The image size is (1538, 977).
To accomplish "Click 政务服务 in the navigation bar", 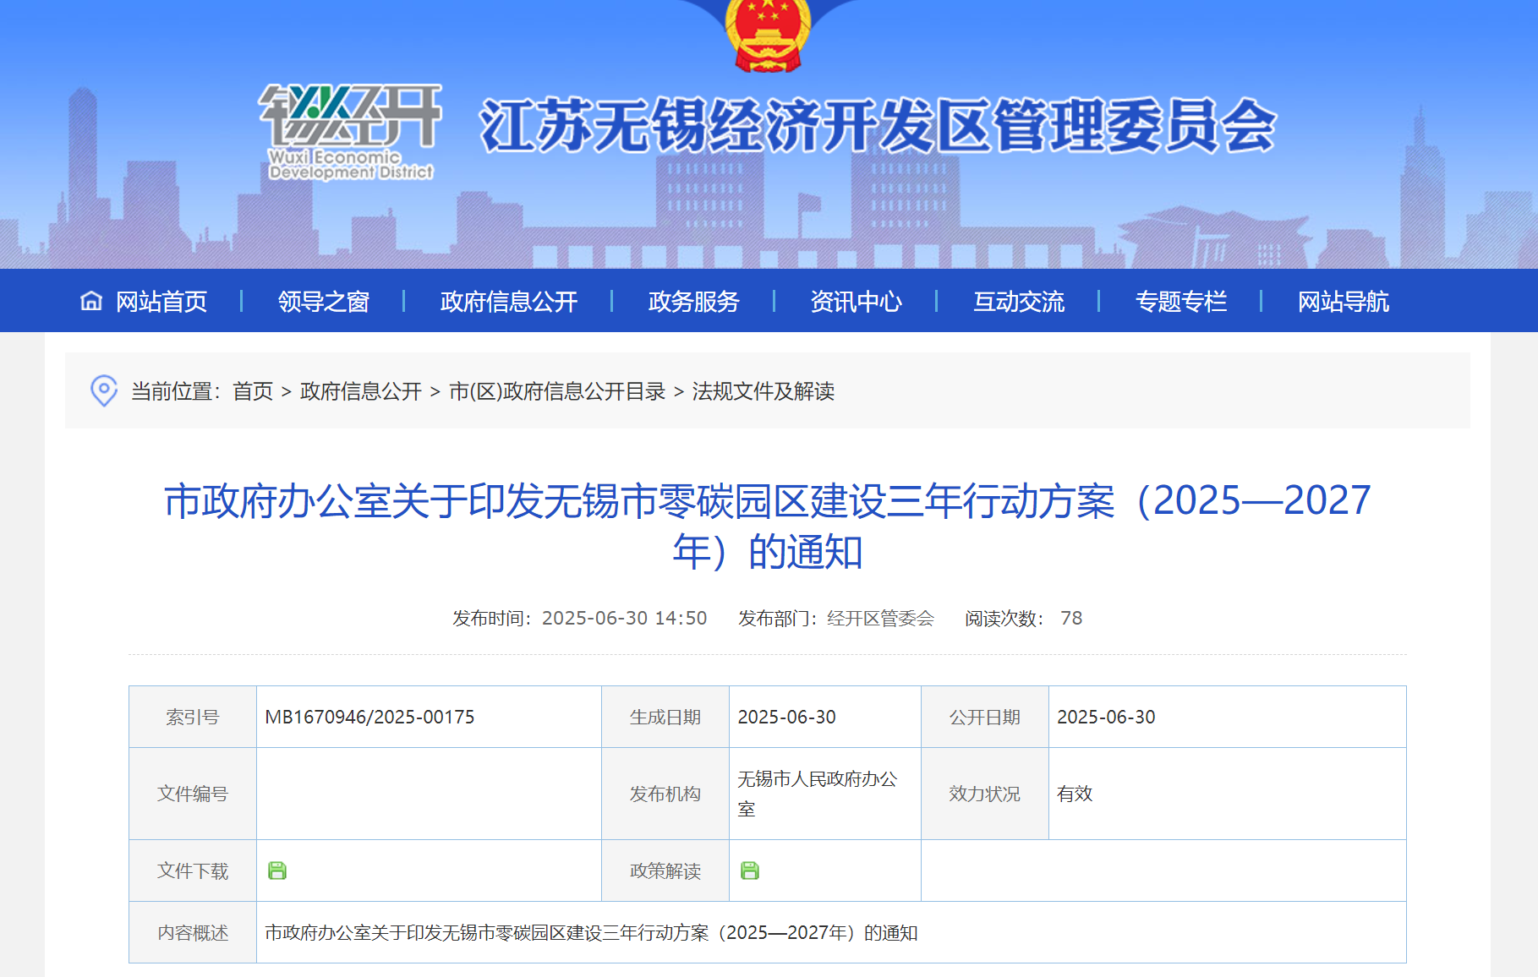I will point(692,301).
